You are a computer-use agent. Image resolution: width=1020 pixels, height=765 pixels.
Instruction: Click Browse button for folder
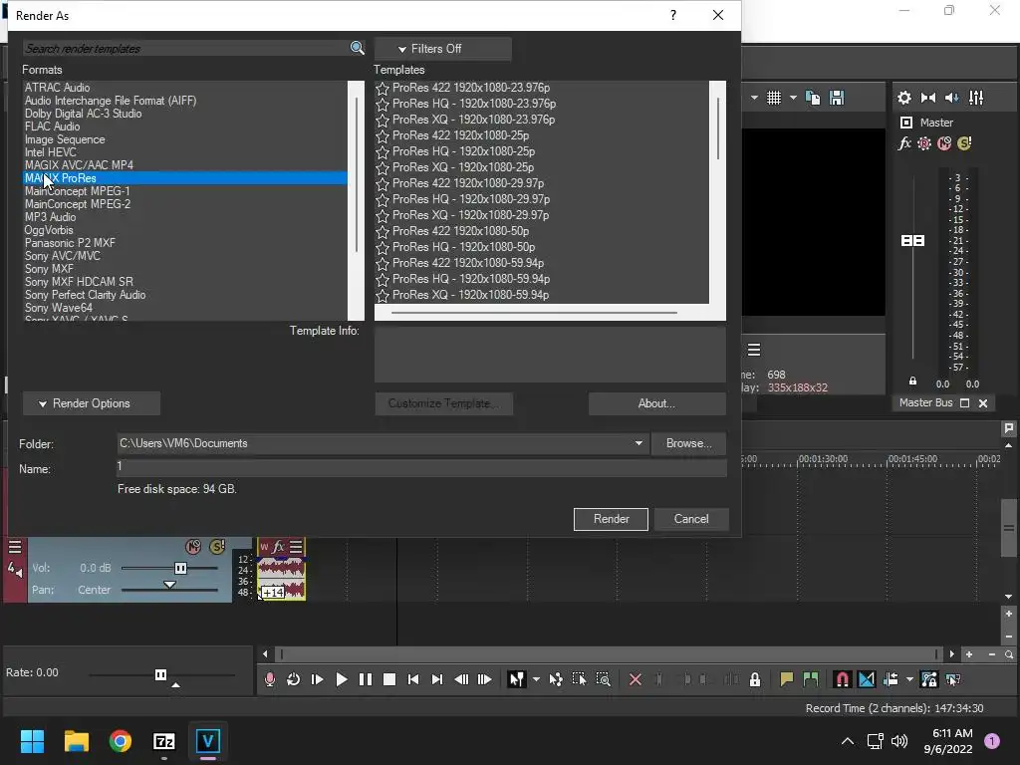point(688,443)
